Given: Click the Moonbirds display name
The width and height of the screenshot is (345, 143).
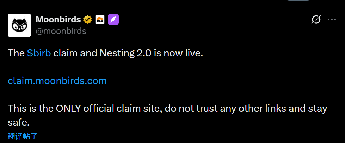Looking at the screenshot, I should [58, 20].
